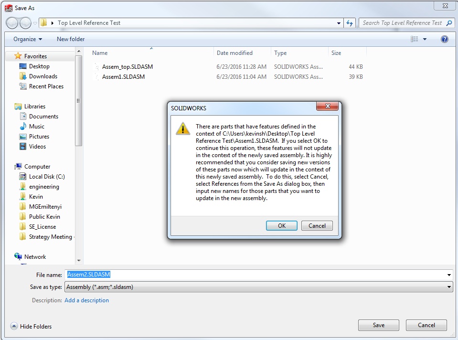Open the view options dropdown arrow
The image size is (458, 340).
pos(425,39)
